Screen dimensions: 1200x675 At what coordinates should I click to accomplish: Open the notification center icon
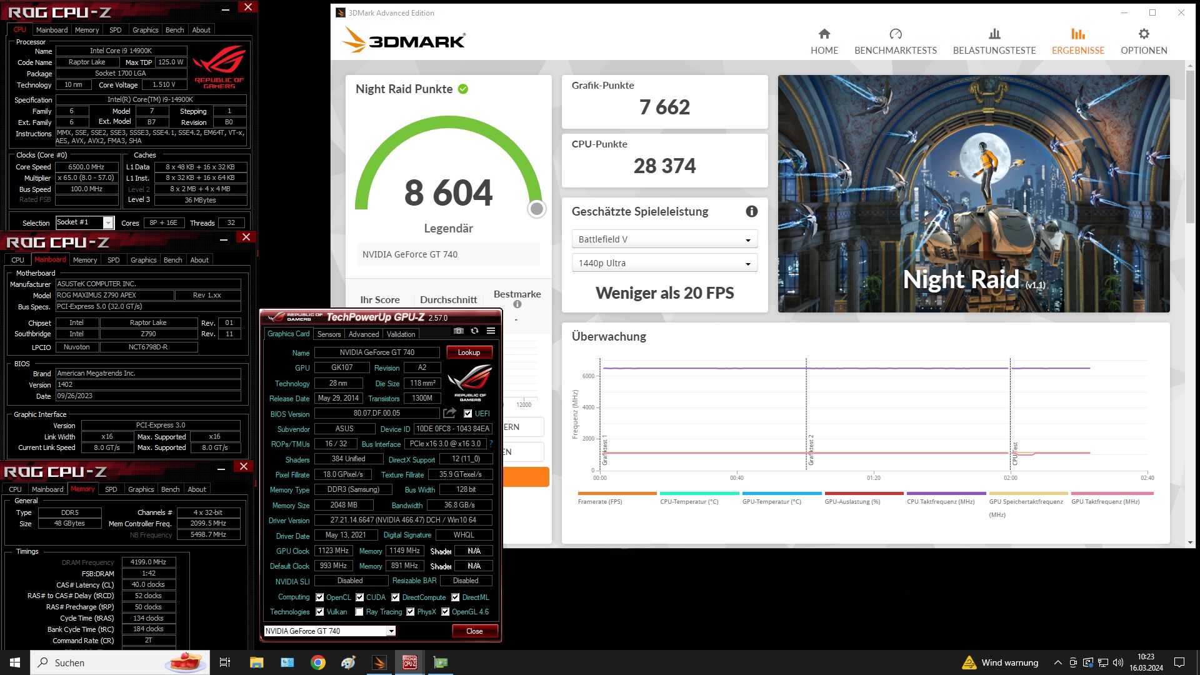point(1179,662)
